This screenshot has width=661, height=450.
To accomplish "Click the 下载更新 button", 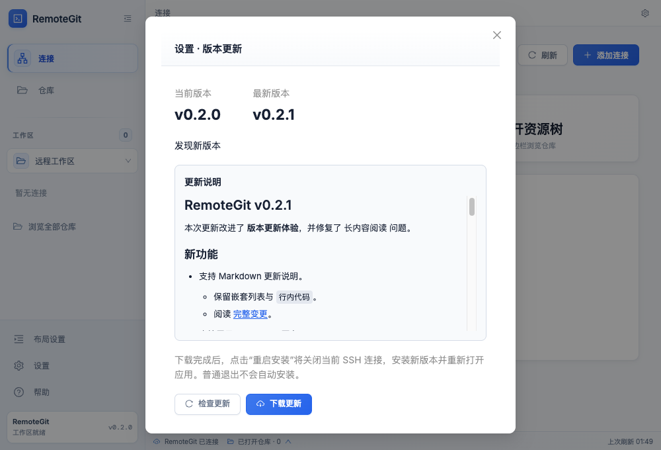I will [x=279, y=404].
